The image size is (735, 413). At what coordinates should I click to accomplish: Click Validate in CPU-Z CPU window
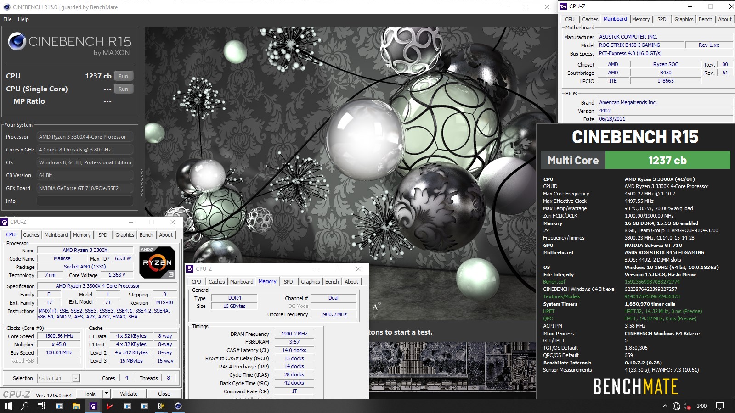click(x=129, y=394)
